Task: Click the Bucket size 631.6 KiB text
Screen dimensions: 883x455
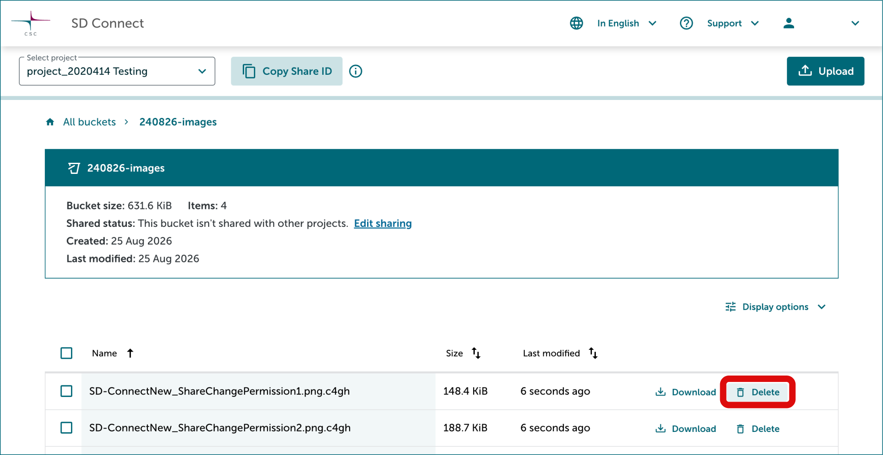Action: [119, 206]
